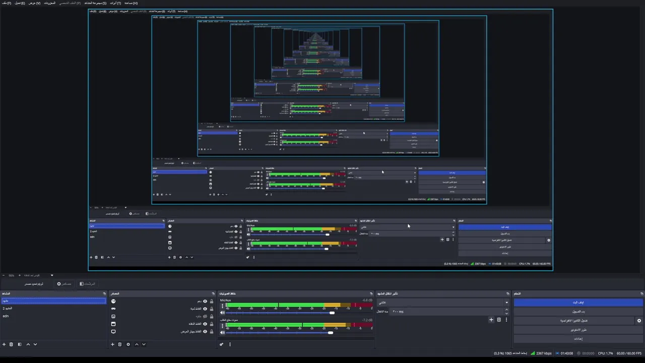Move the selected source up in the list
This screenshot has height=363, width=645.
[137, 344]
